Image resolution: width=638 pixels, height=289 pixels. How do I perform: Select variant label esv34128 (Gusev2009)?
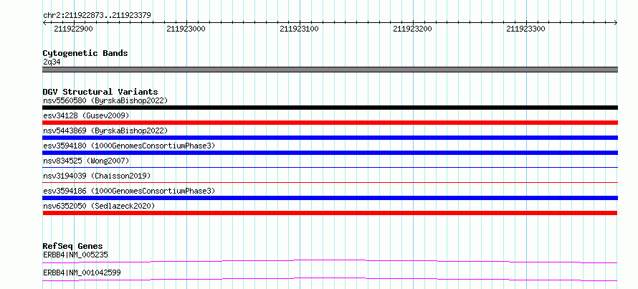(86, 115)
